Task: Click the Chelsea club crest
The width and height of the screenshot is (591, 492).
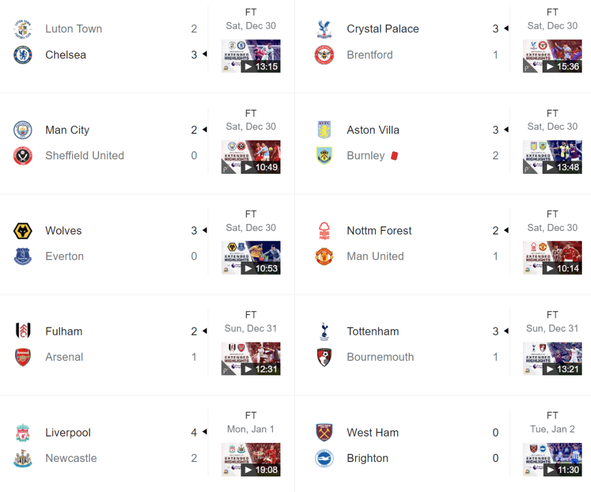Action: [23, 55]
